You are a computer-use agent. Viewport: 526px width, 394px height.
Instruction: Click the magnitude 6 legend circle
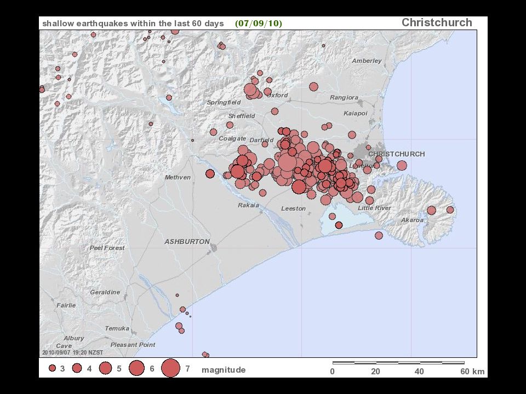coord(136,368)
